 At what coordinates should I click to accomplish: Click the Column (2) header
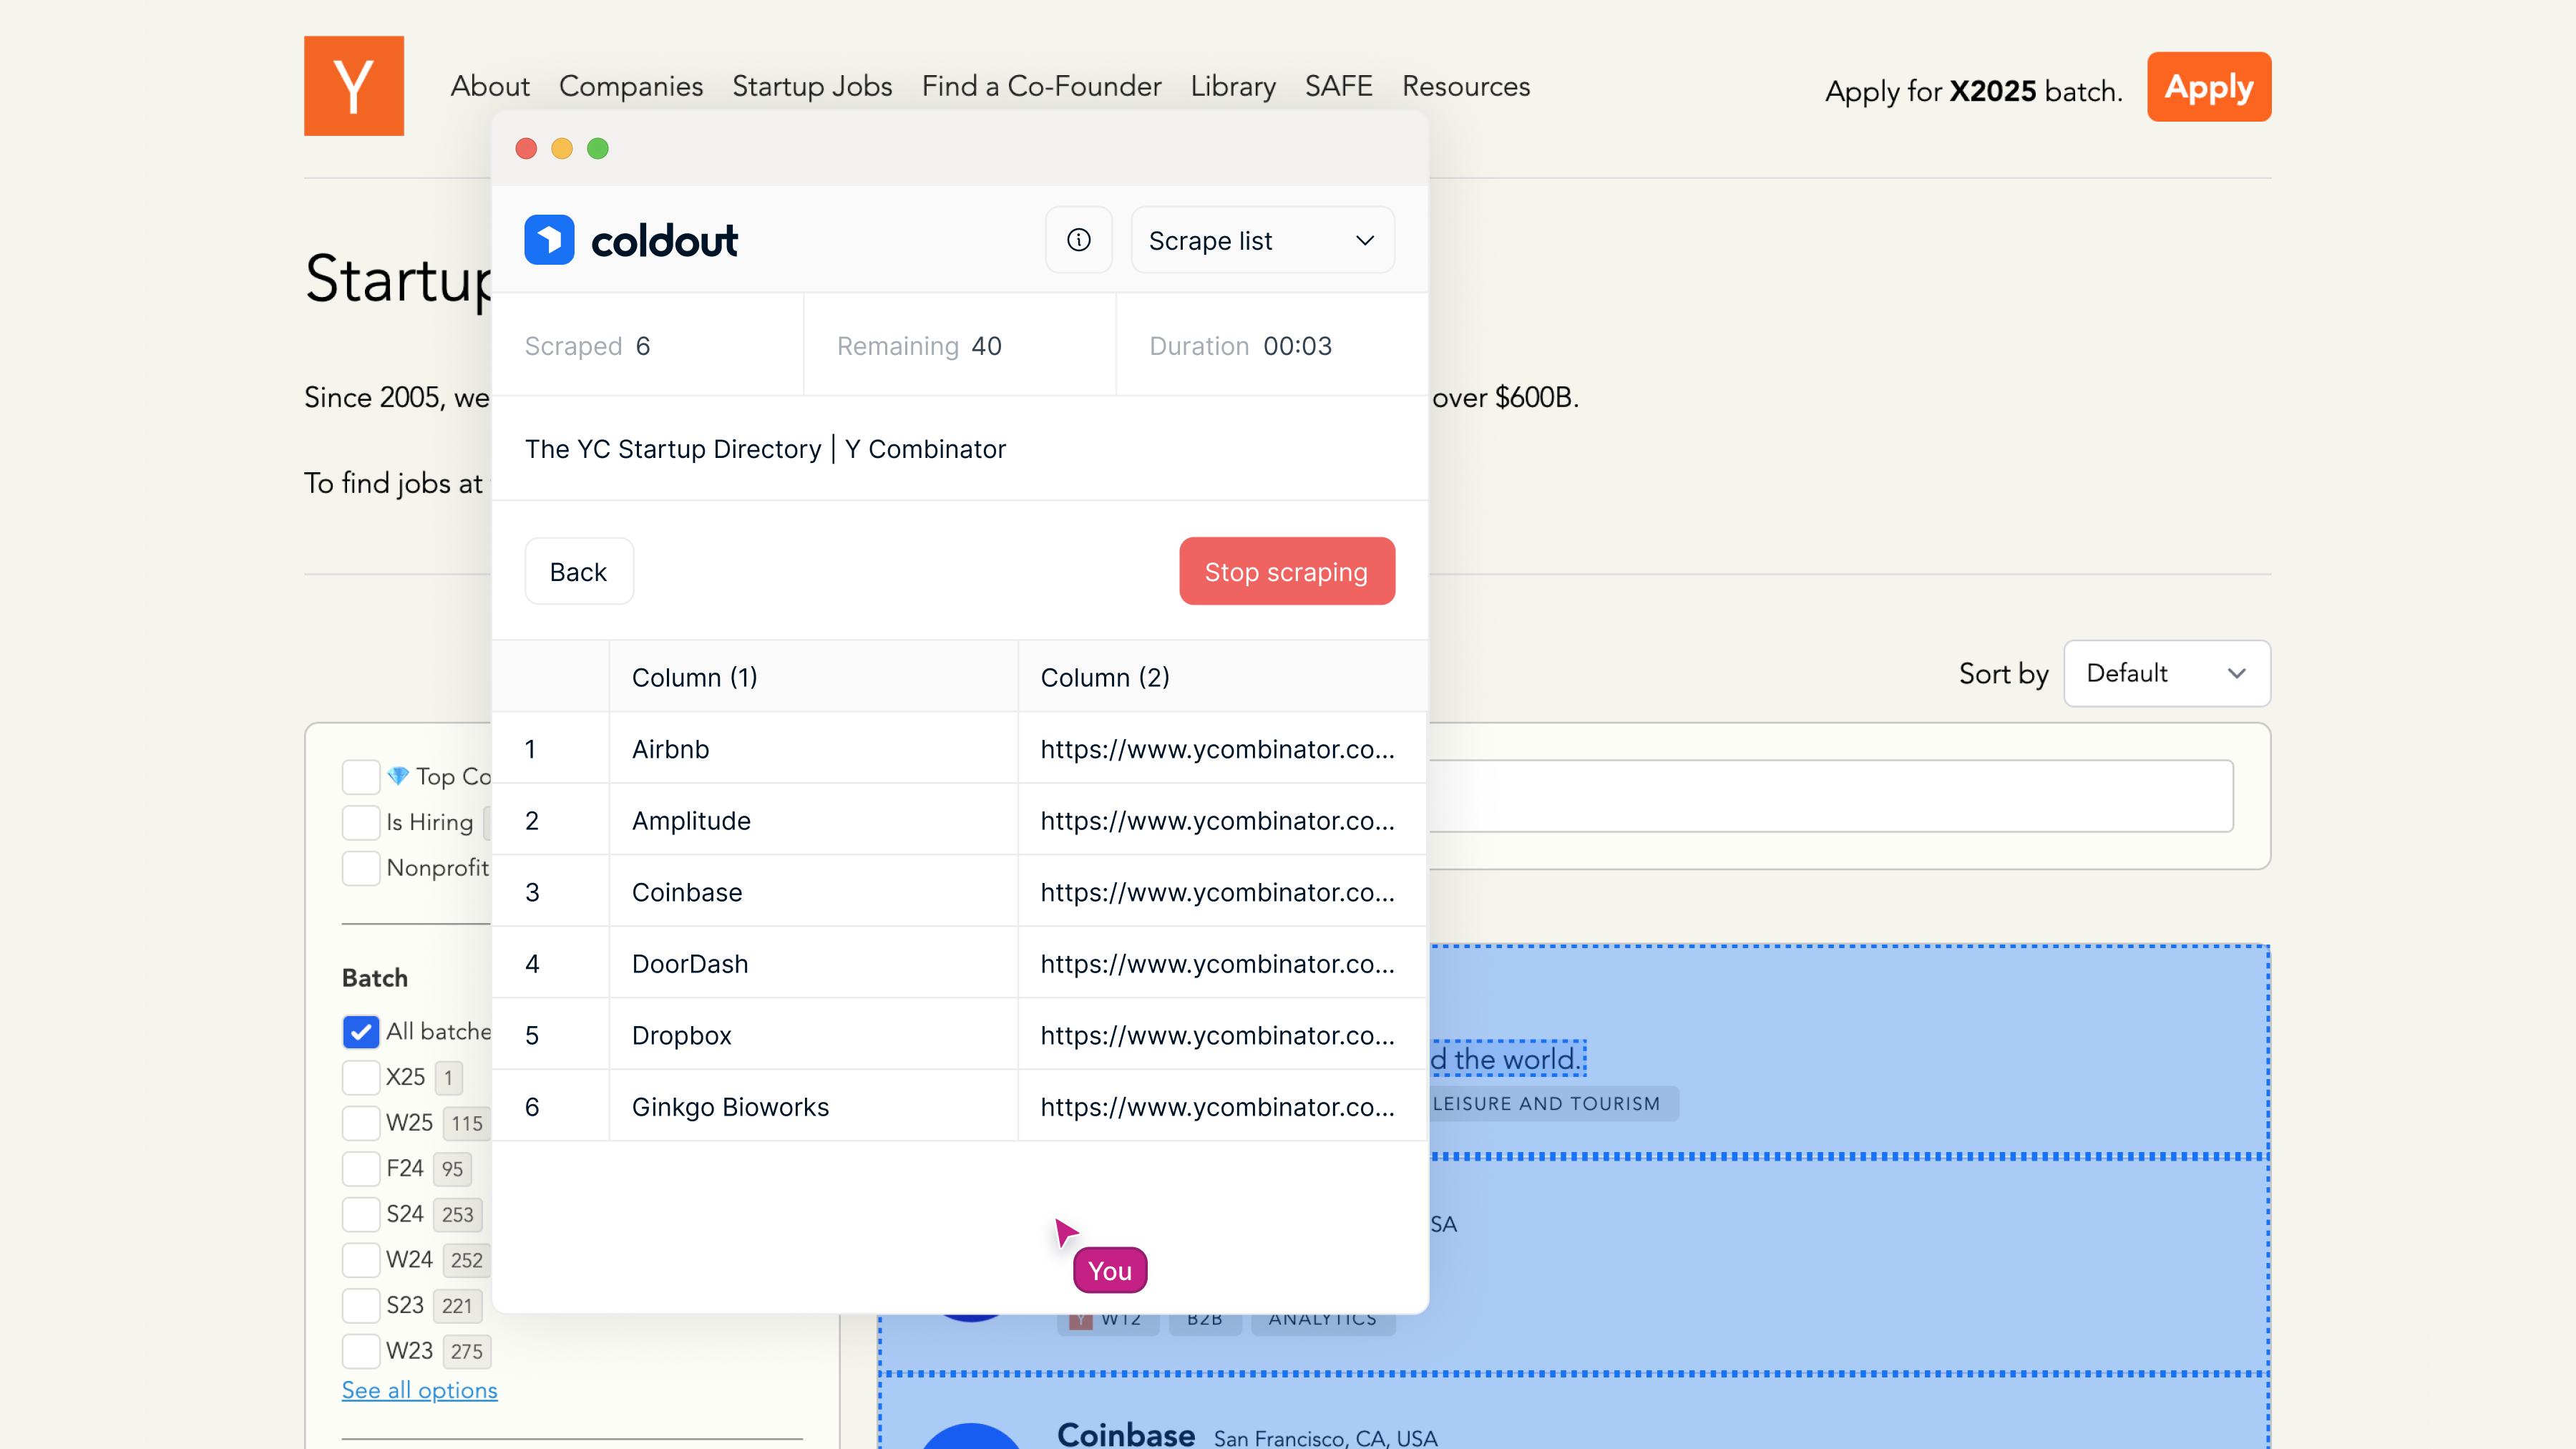pos(1222,677)
